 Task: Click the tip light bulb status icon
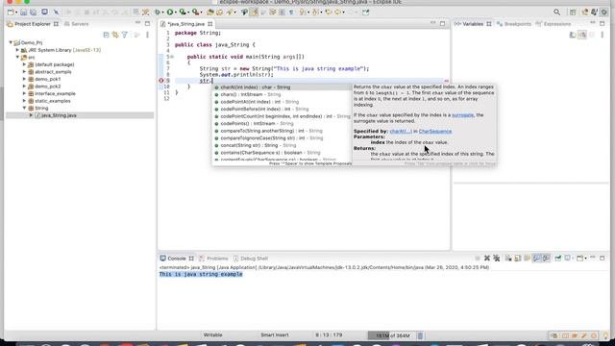(x=606, y=335)
